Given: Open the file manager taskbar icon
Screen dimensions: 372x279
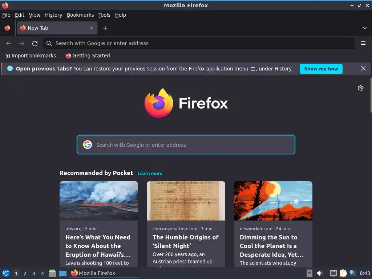Looking at the screenshot, I should 52,273.
